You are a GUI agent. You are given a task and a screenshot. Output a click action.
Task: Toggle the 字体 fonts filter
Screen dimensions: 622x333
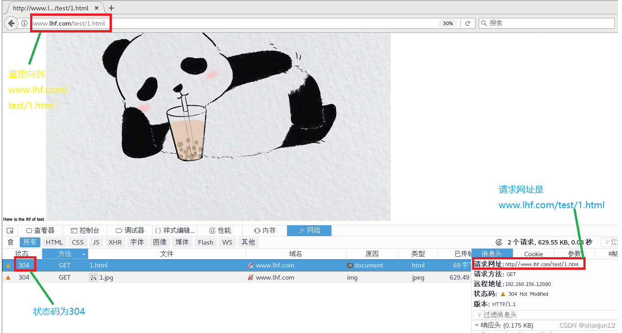pyautogui.click(x=137, y=242)
